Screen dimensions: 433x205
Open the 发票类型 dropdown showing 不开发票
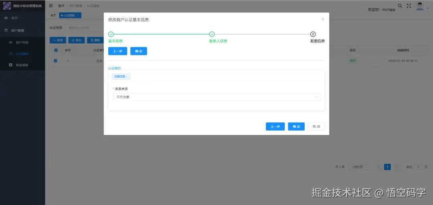pyautogui.click(x=217, y=97)
